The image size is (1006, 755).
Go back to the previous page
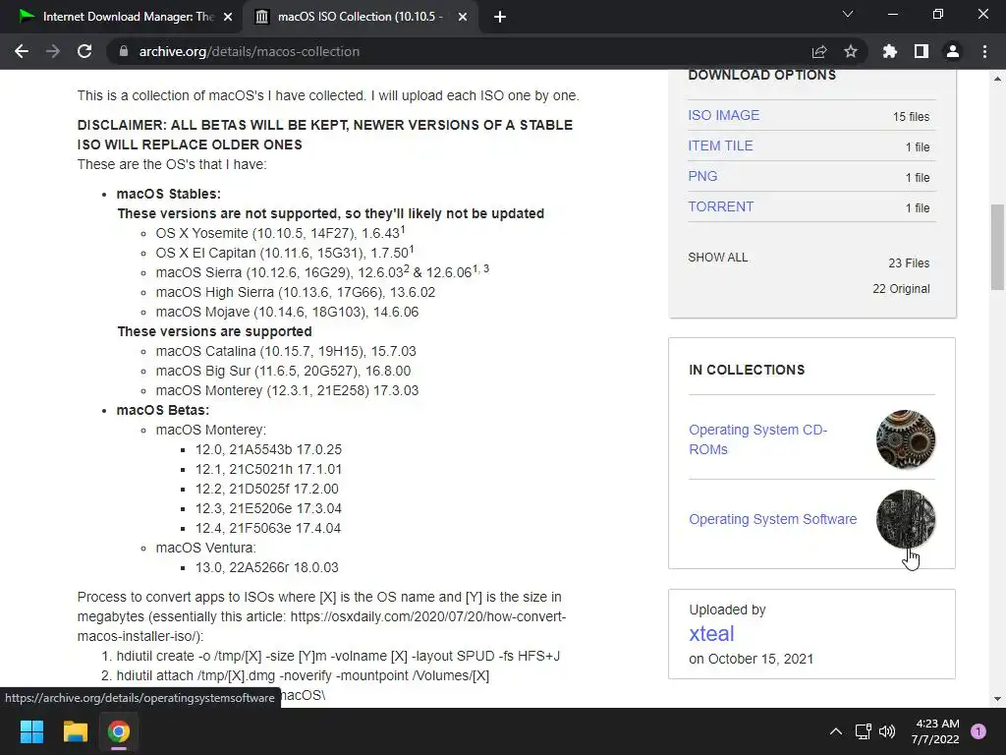[x=22, y=51]
